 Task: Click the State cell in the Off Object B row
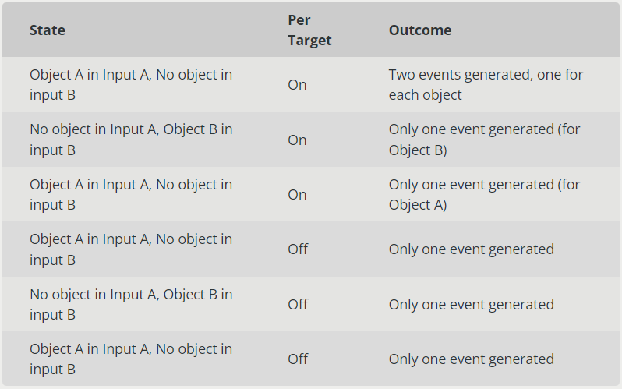click(131, 305)
